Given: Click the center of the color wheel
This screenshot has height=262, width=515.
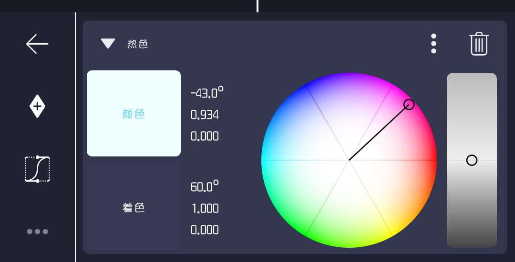Looking at the screenshot, I should 349,160.
